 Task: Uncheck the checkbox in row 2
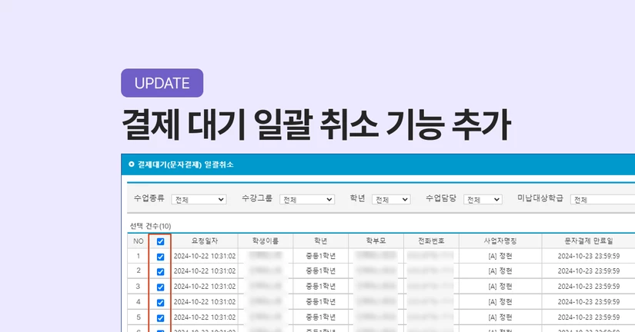[160, 272]
